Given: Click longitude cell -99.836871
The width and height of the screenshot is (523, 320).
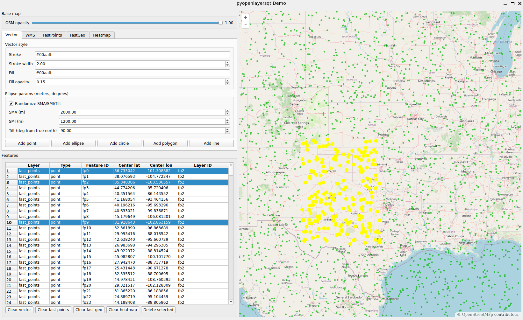Looking at the screenshot, I should (x=161, y=211).
